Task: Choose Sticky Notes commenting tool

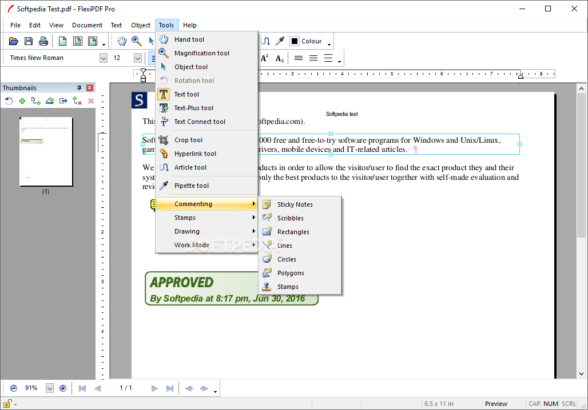Action: pyautogui.click(x=300, y=204)
